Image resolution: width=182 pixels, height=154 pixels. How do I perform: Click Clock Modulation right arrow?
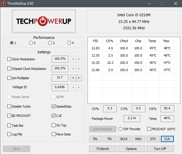click(x=79, y=59)
